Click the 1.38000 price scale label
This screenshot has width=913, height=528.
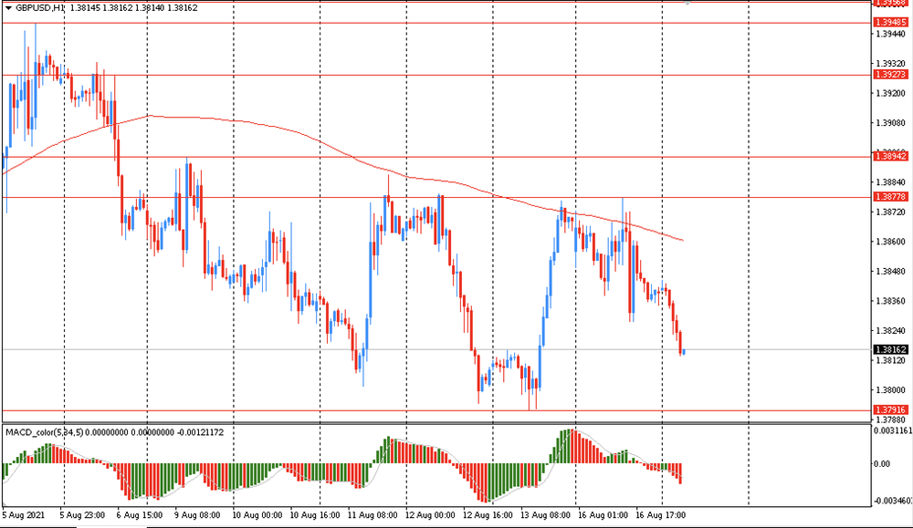click(891, 389)
